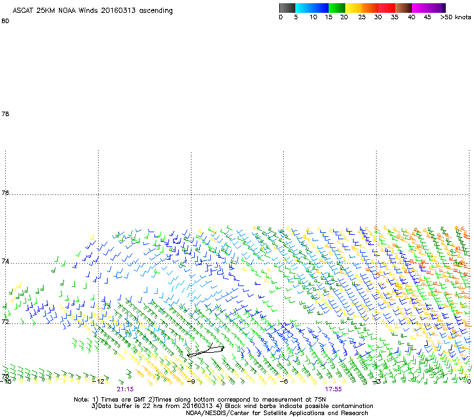
Task: Click the gray 0-5 knots legend color
Action: [x=287, y=8]
